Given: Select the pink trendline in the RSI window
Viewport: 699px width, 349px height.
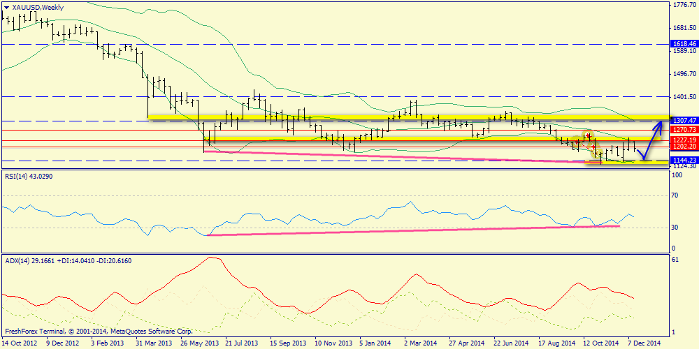Looking at the screenshot, I should coord(413,230).
